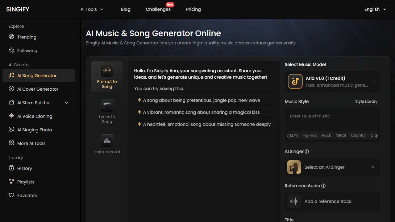The height and width of the screenshot is (222, 395).
Task: Click the History icon in Library
Action: click(11, 168)
